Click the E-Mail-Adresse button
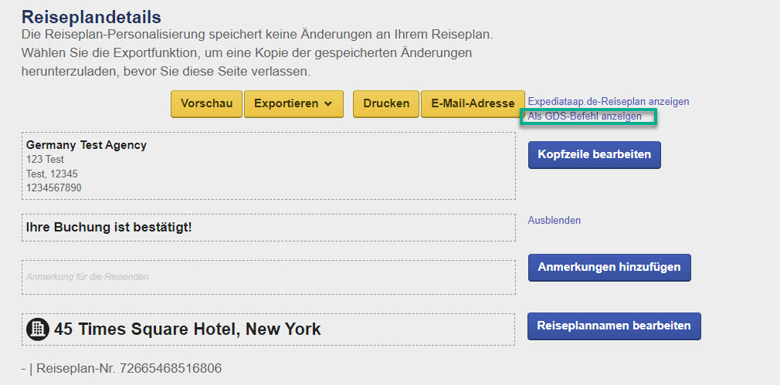This screenshot has width=780, height=385. (x=473, y=104)
